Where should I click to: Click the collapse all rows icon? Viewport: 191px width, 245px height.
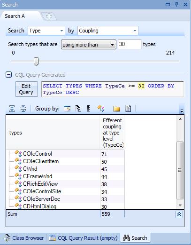(x=23, y=109)
